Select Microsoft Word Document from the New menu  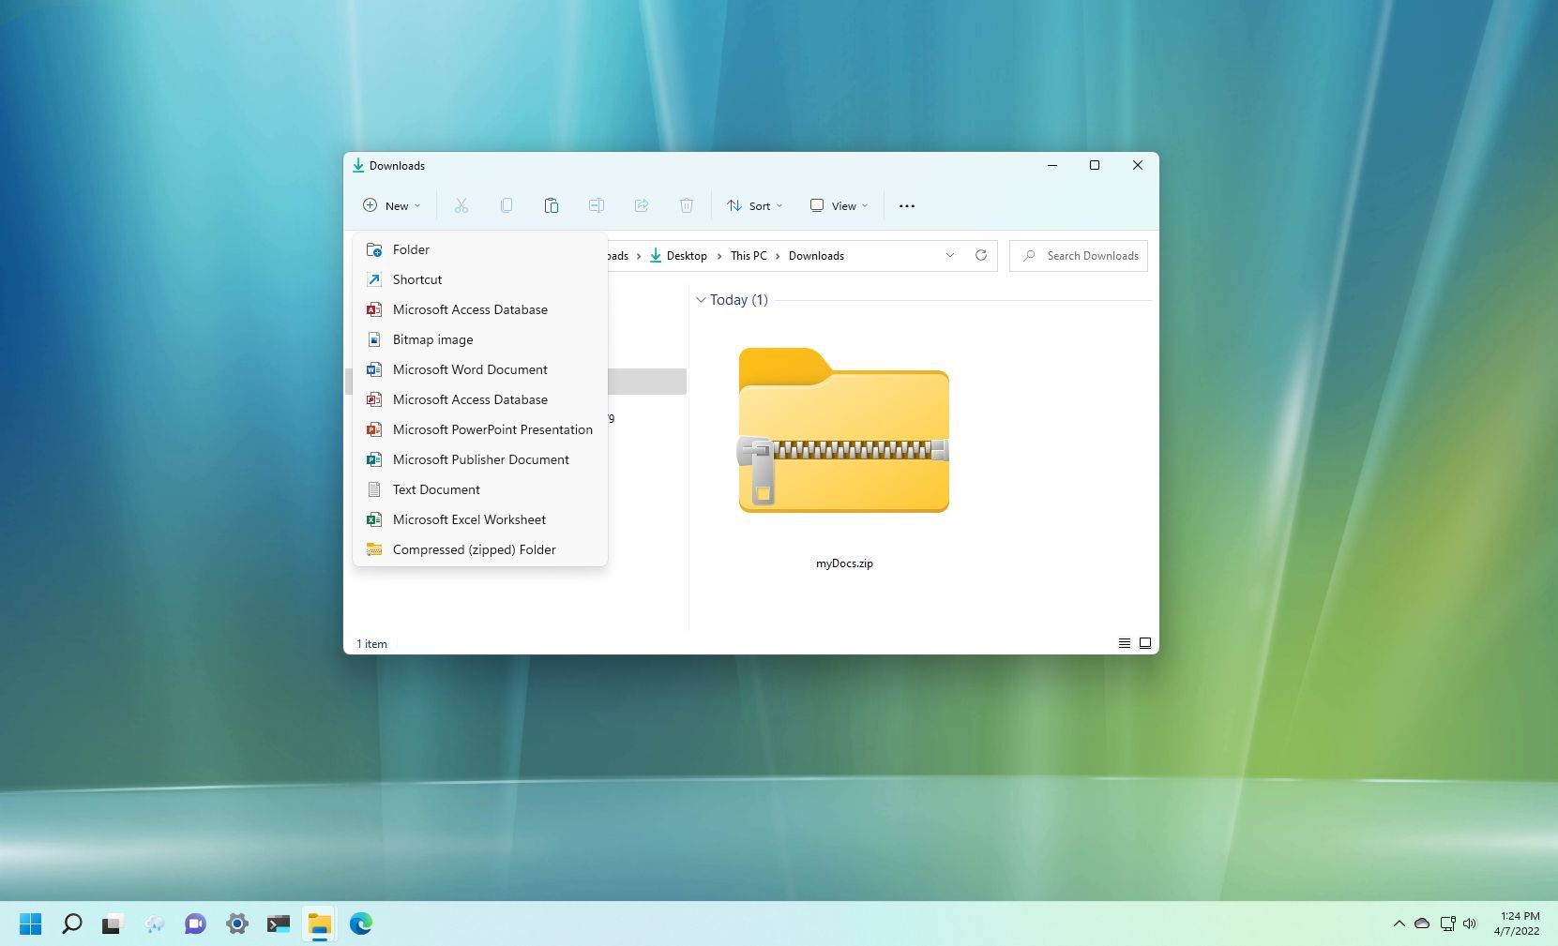[x=470, y=369]
